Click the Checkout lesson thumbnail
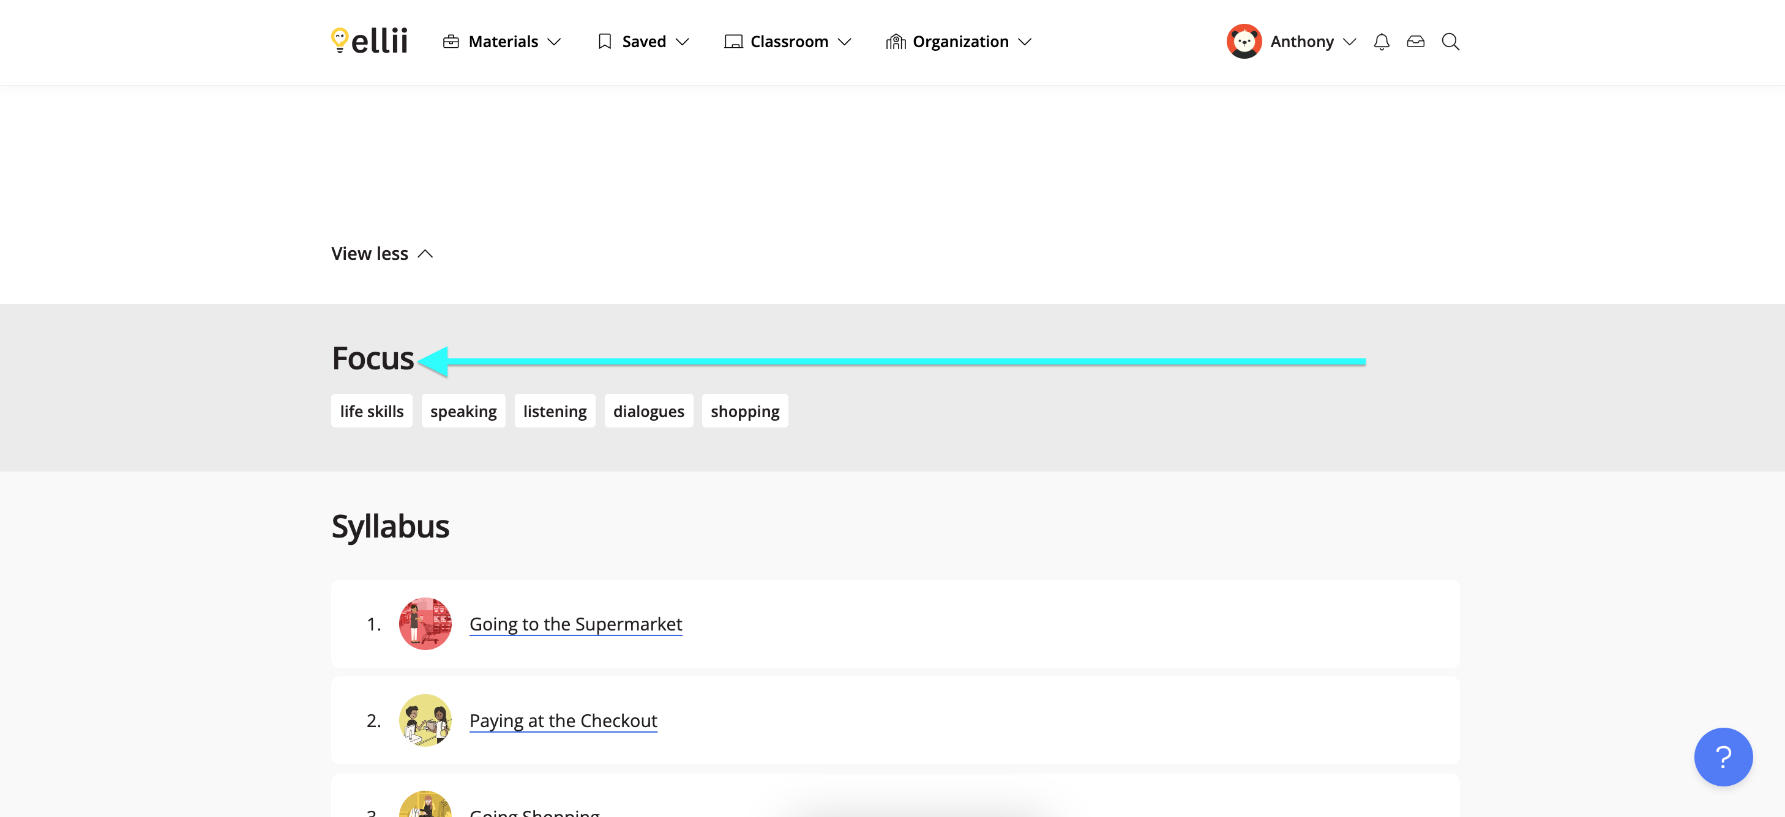 pos(425,720)
